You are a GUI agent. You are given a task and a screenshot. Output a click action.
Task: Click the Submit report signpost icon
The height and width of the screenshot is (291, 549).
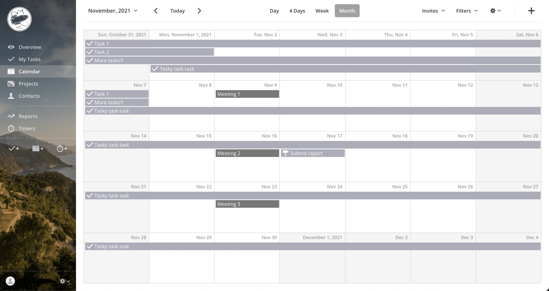285,153
